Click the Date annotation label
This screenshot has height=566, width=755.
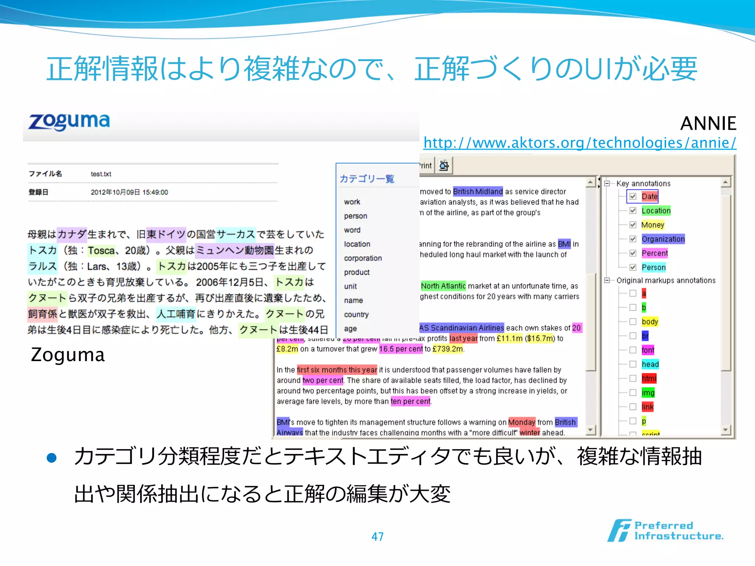(x=650, y=196)
